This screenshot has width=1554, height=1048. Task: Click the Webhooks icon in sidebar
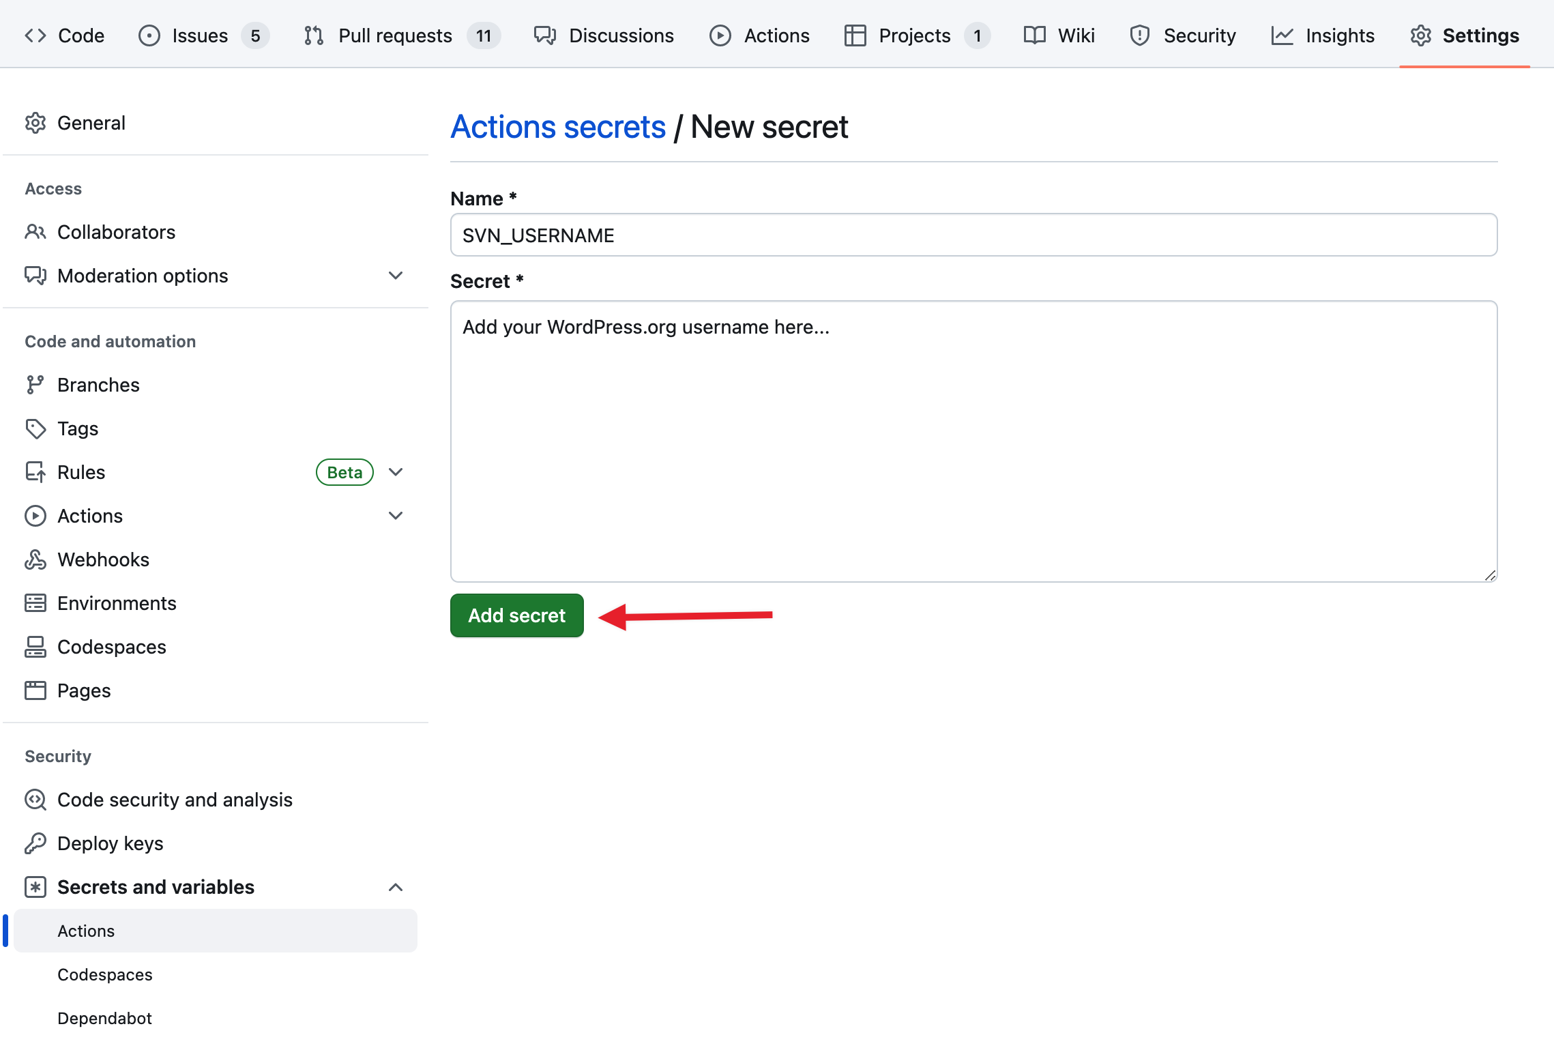pyautogui.click(x=35, y=559)
